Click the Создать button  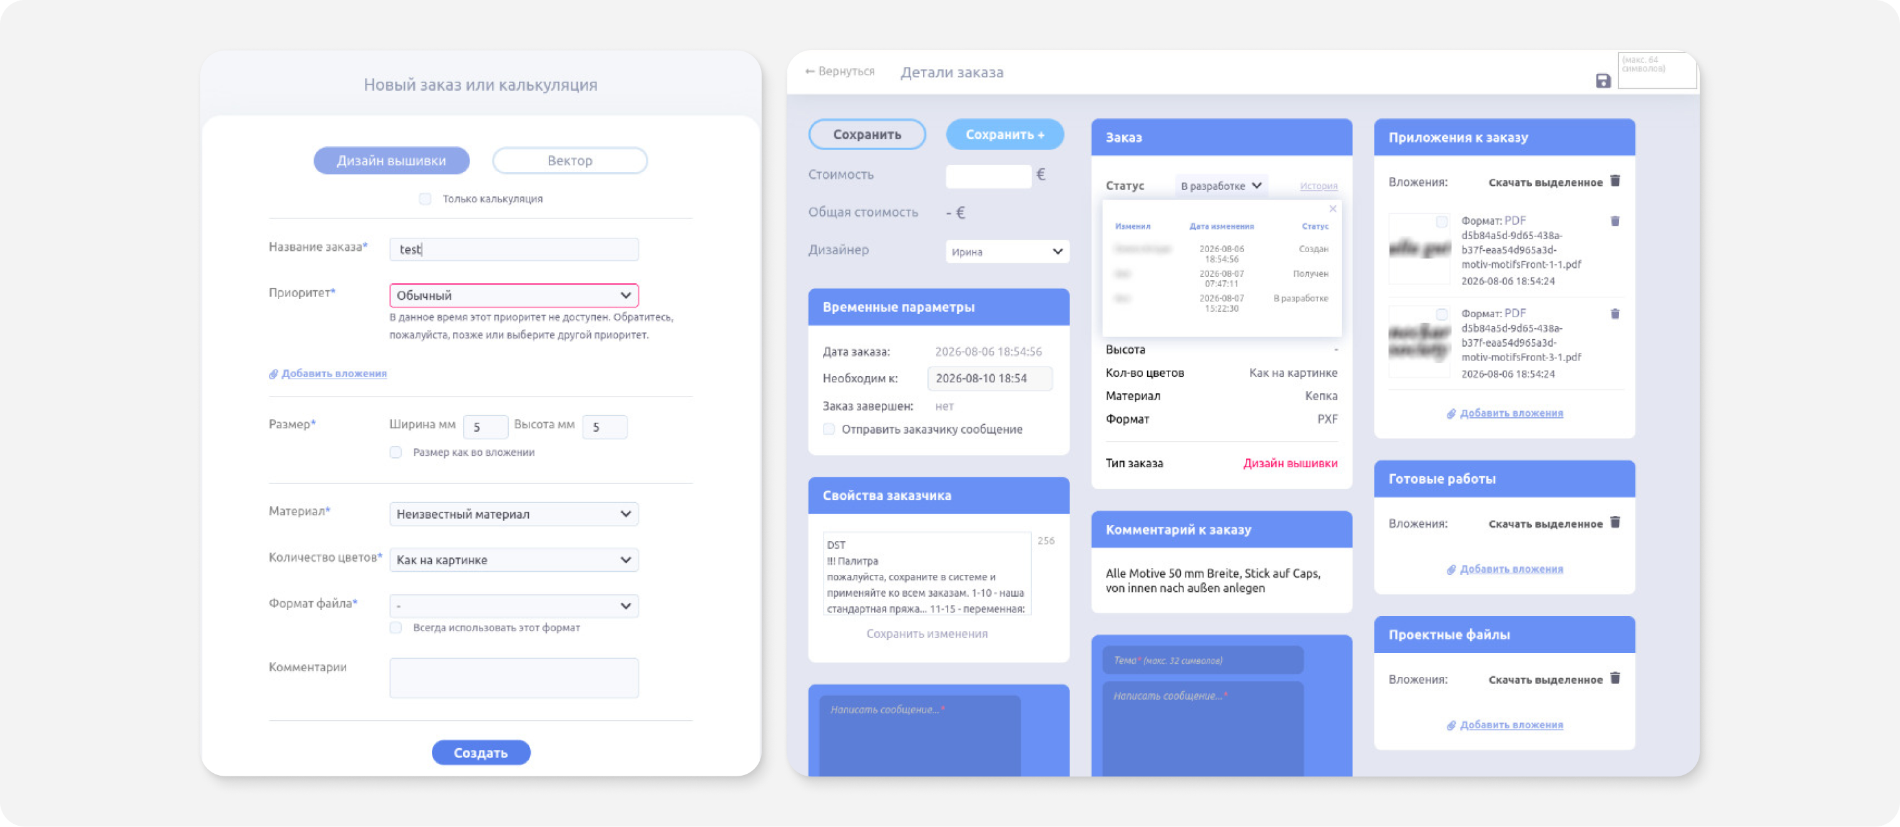[x=481, y=753]
